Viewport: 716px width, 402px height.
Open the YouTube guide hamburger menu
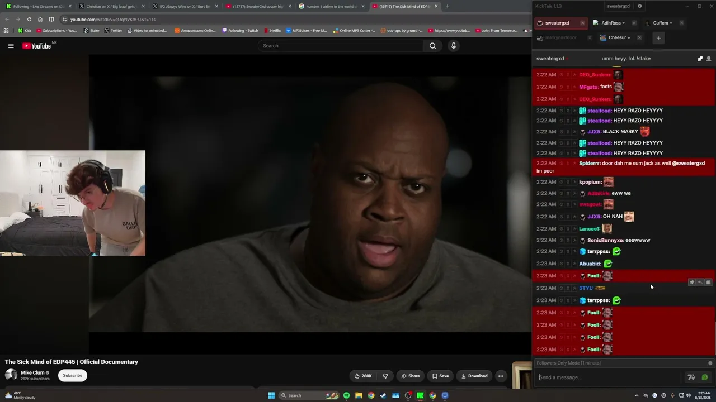(x=11, y=46)
